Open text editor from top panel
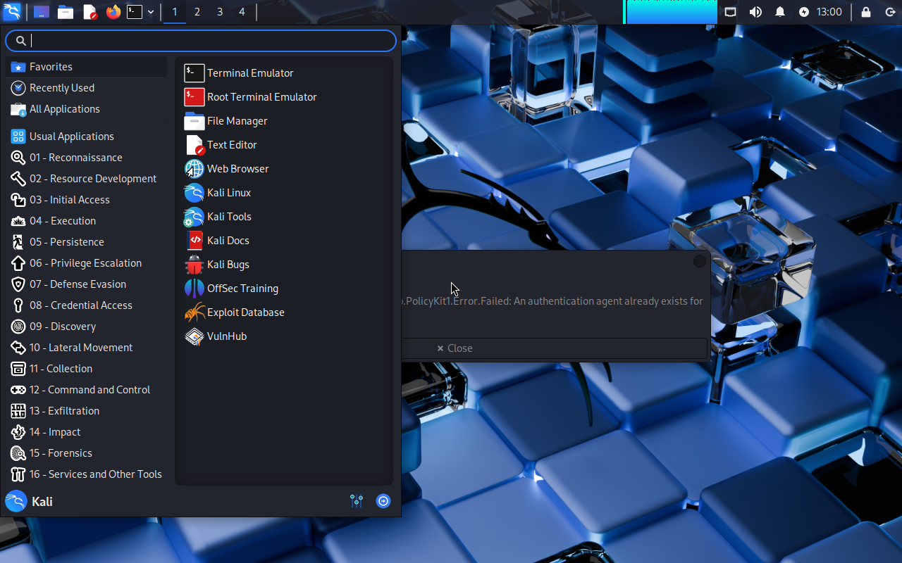The height and width of the screenshot is (563, 902). (x=89, y=12)
